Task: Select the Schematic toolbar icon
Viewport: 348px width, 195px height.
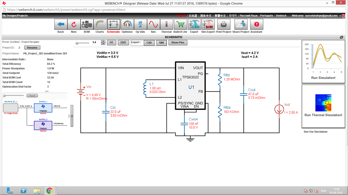Action: click(x=114, y=24)
